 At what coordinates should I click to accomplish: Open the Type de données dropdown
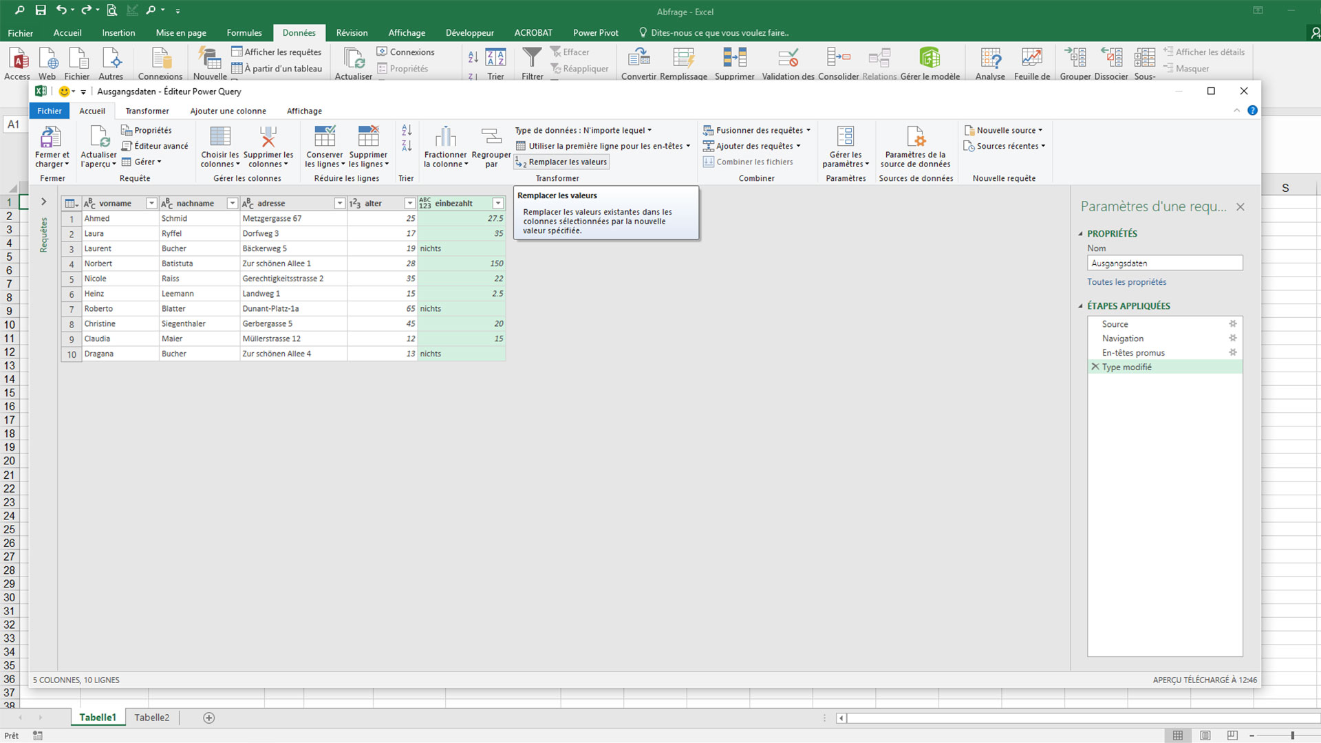(x=580, y=130)
